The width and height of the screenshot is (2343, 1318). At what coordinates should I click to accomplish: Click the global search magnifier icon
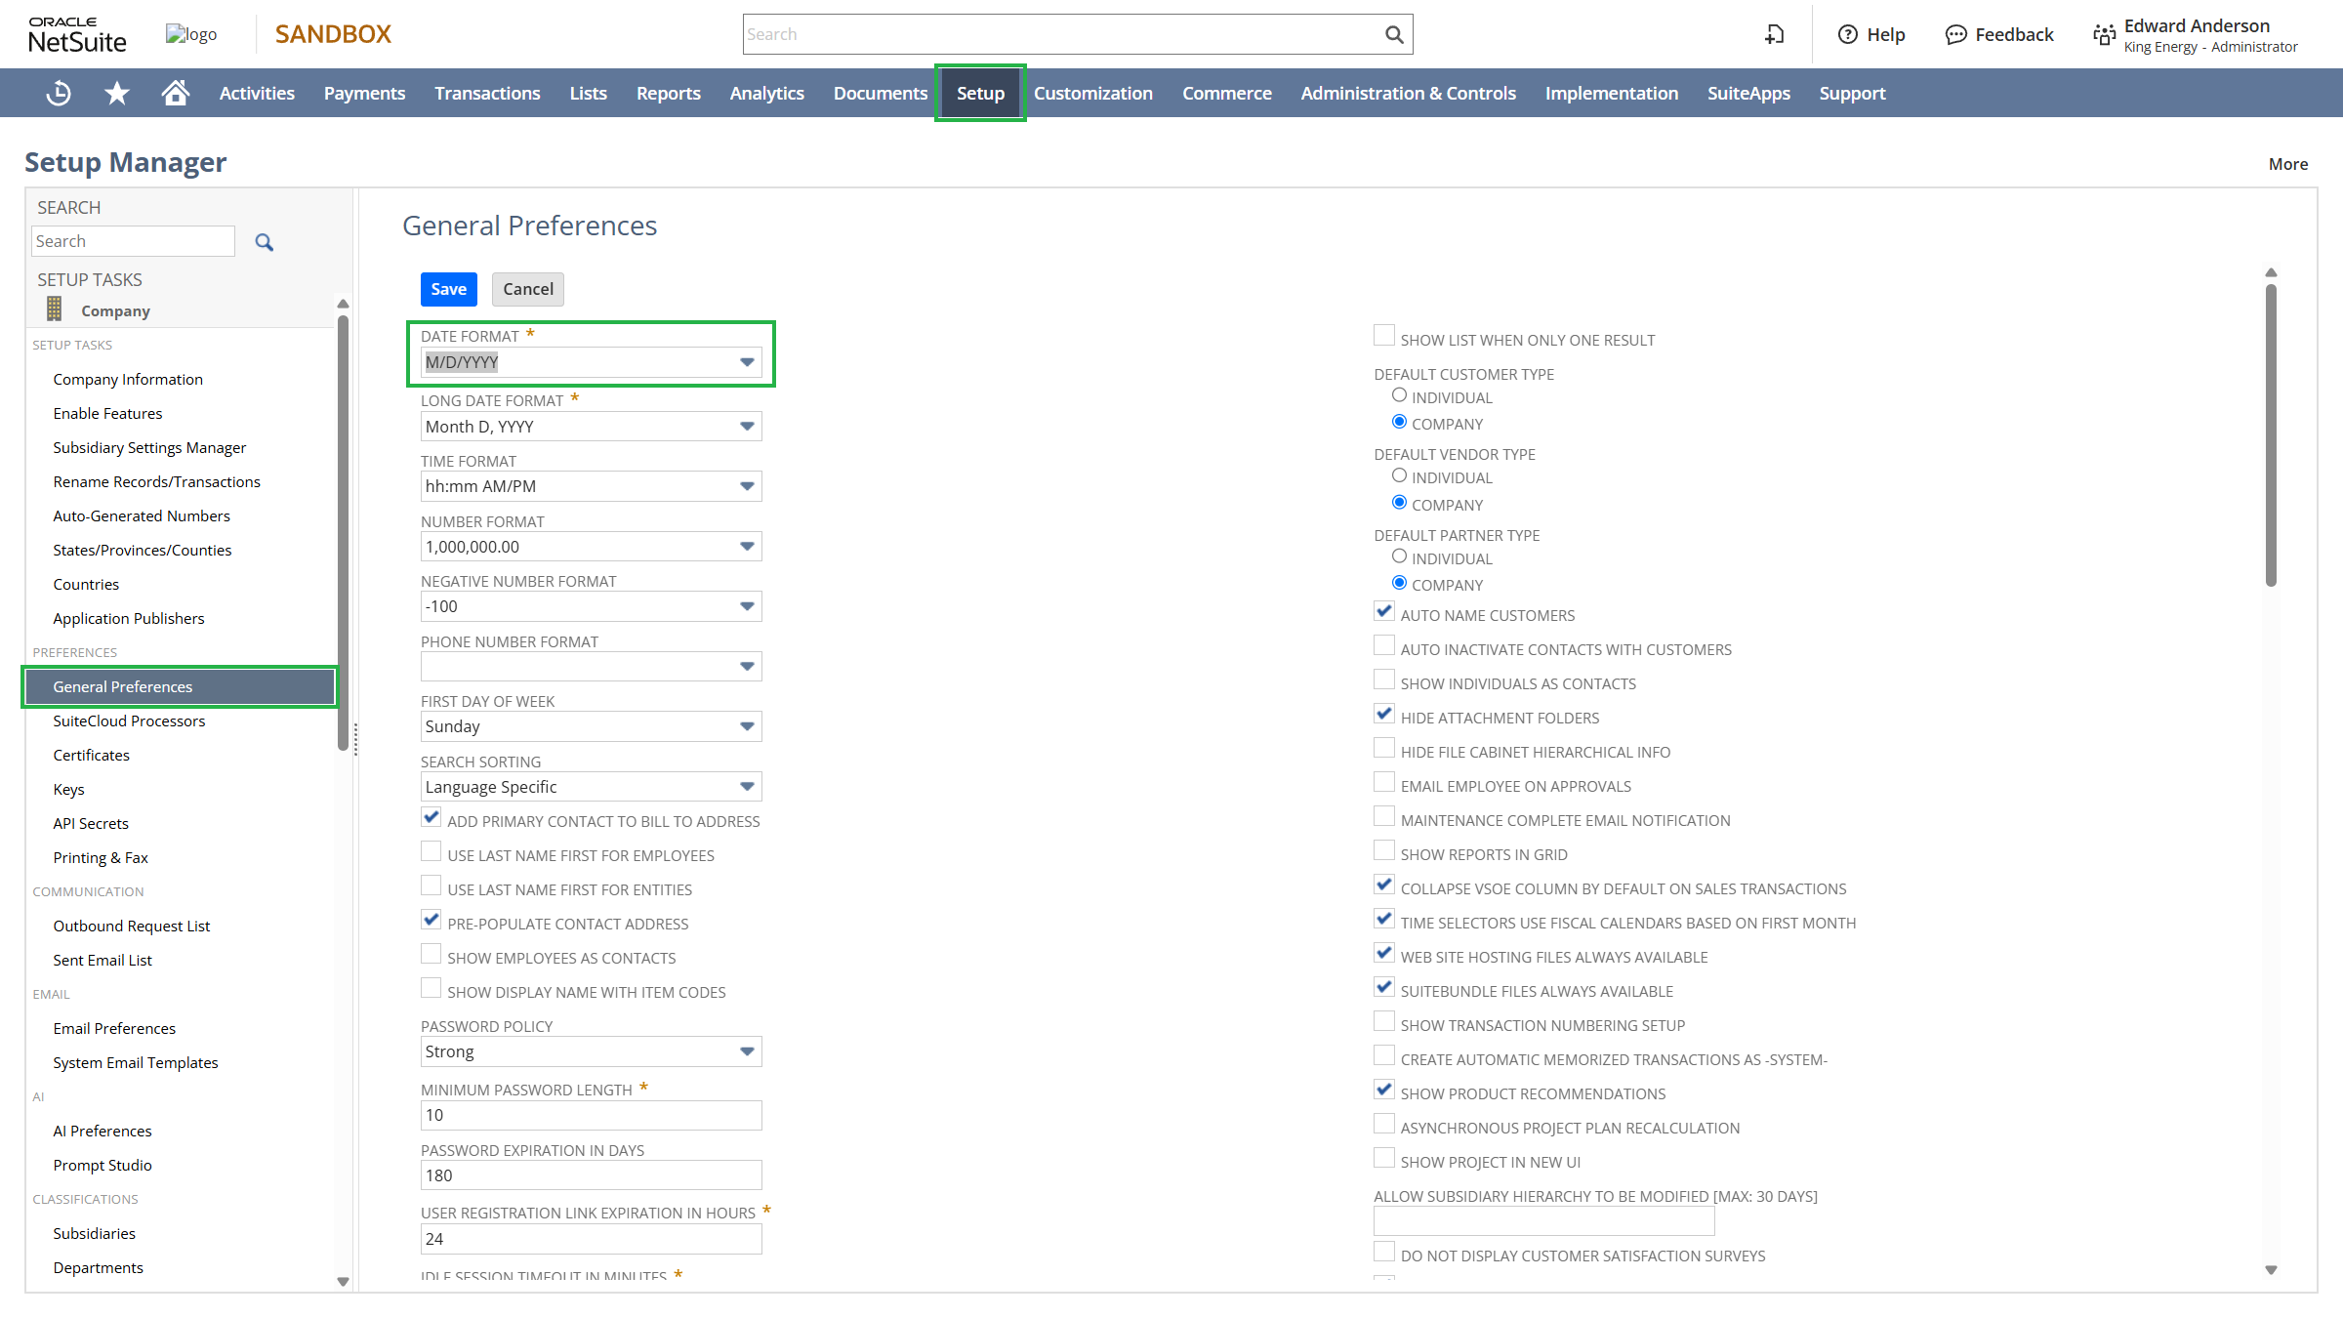click(x=1394, y=35)
